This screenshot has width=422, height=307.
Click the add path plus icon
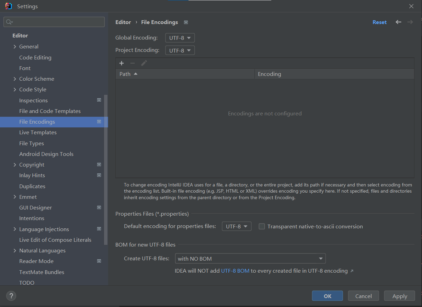point(121,63)
